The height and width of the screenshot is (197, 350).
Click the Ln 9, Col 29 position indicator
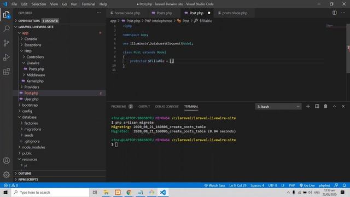pos(238,186)
